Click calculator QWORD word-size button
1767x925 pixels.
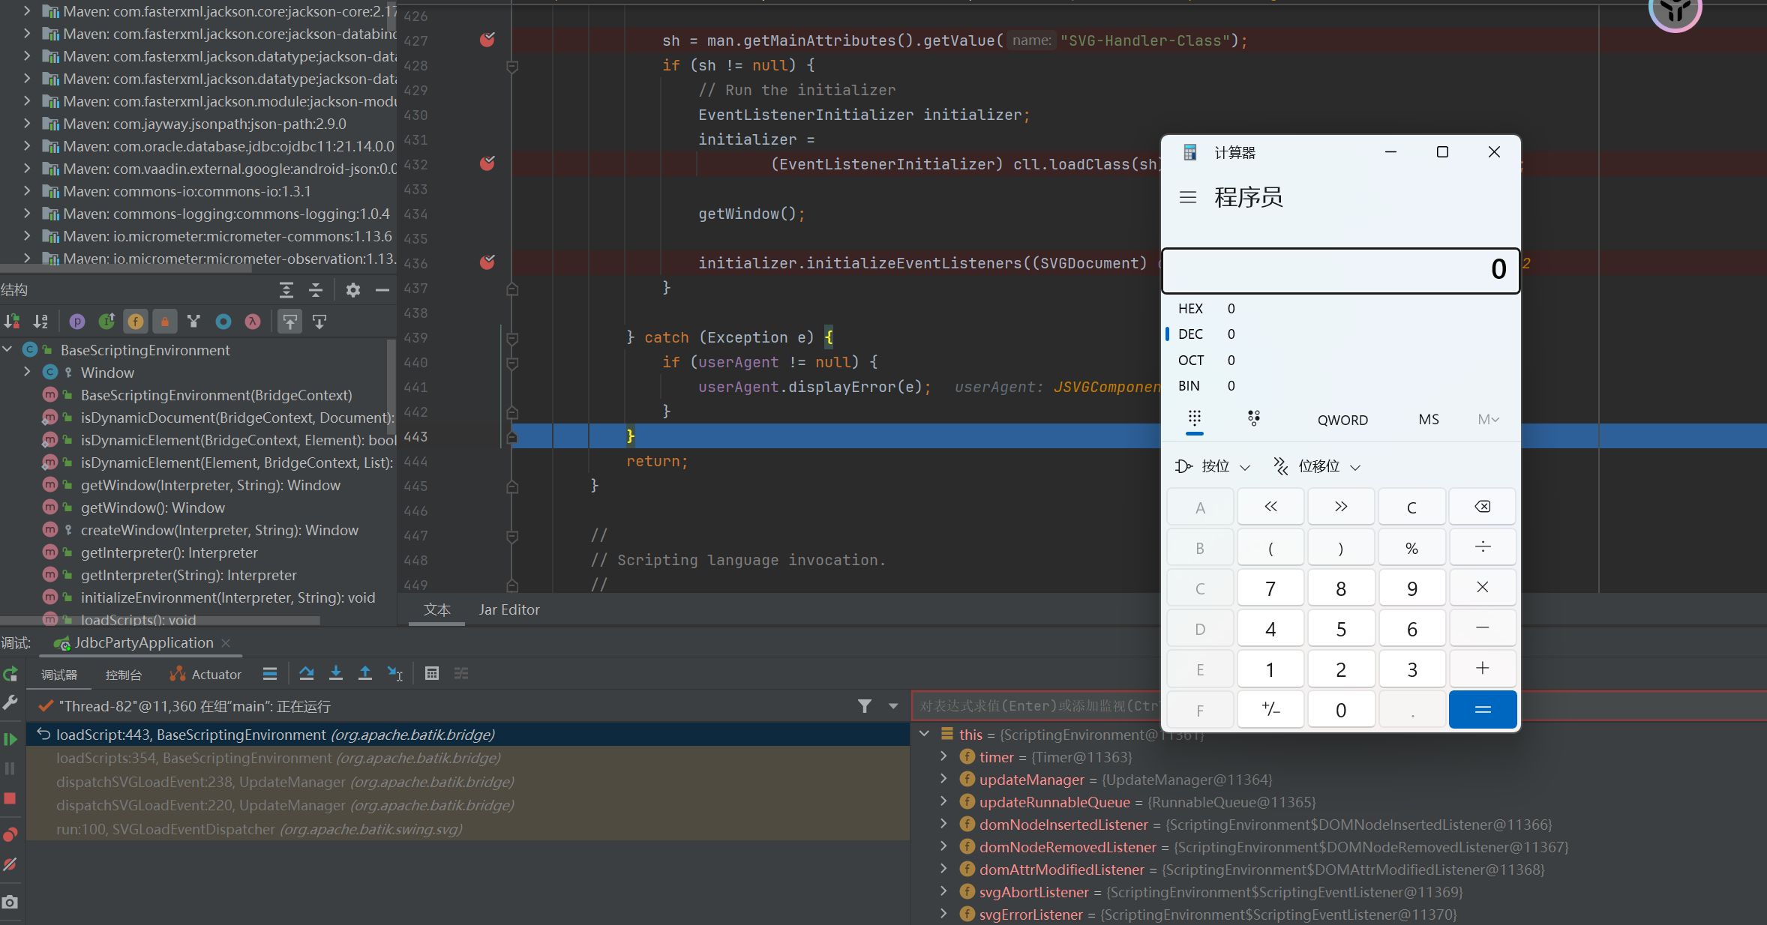coord(1342,420)
